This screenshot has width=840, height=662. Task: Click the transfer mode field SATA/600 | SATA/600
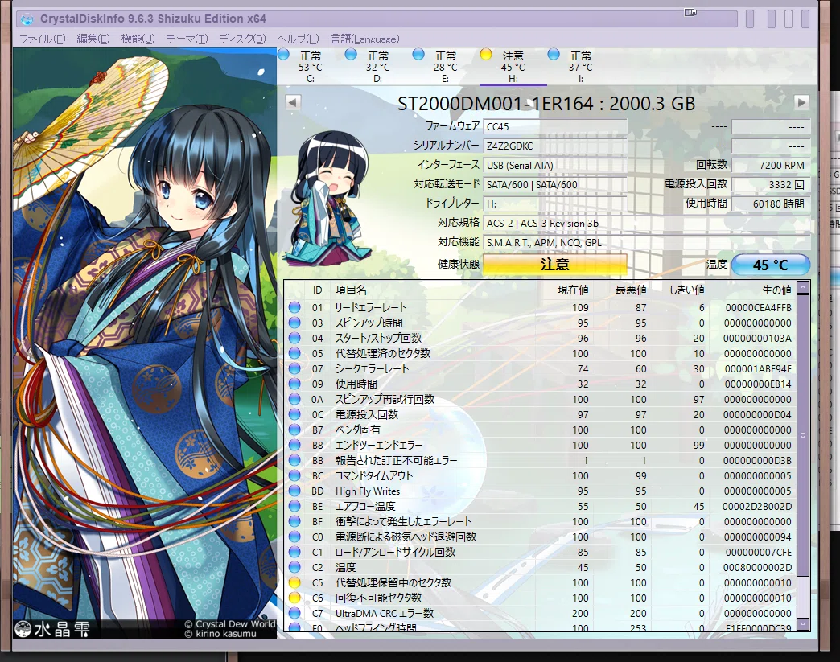pyautogui.click(x=555, y=184)
